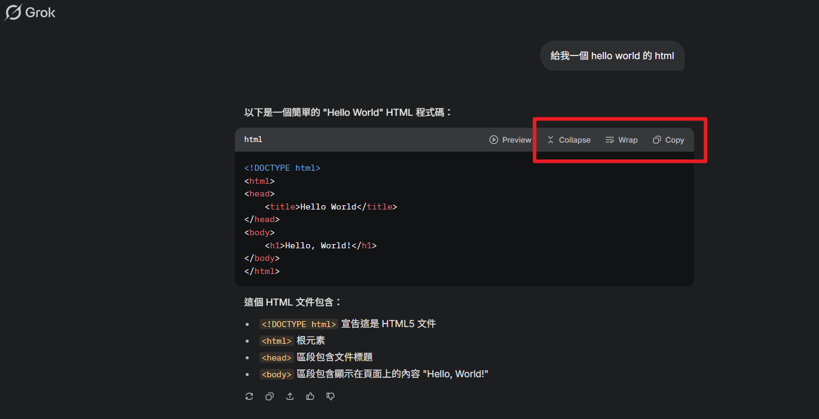Click the html language label on code block
Image resolution: width=819 pixels, height=419 pixels.
click(x=253, y=140)
